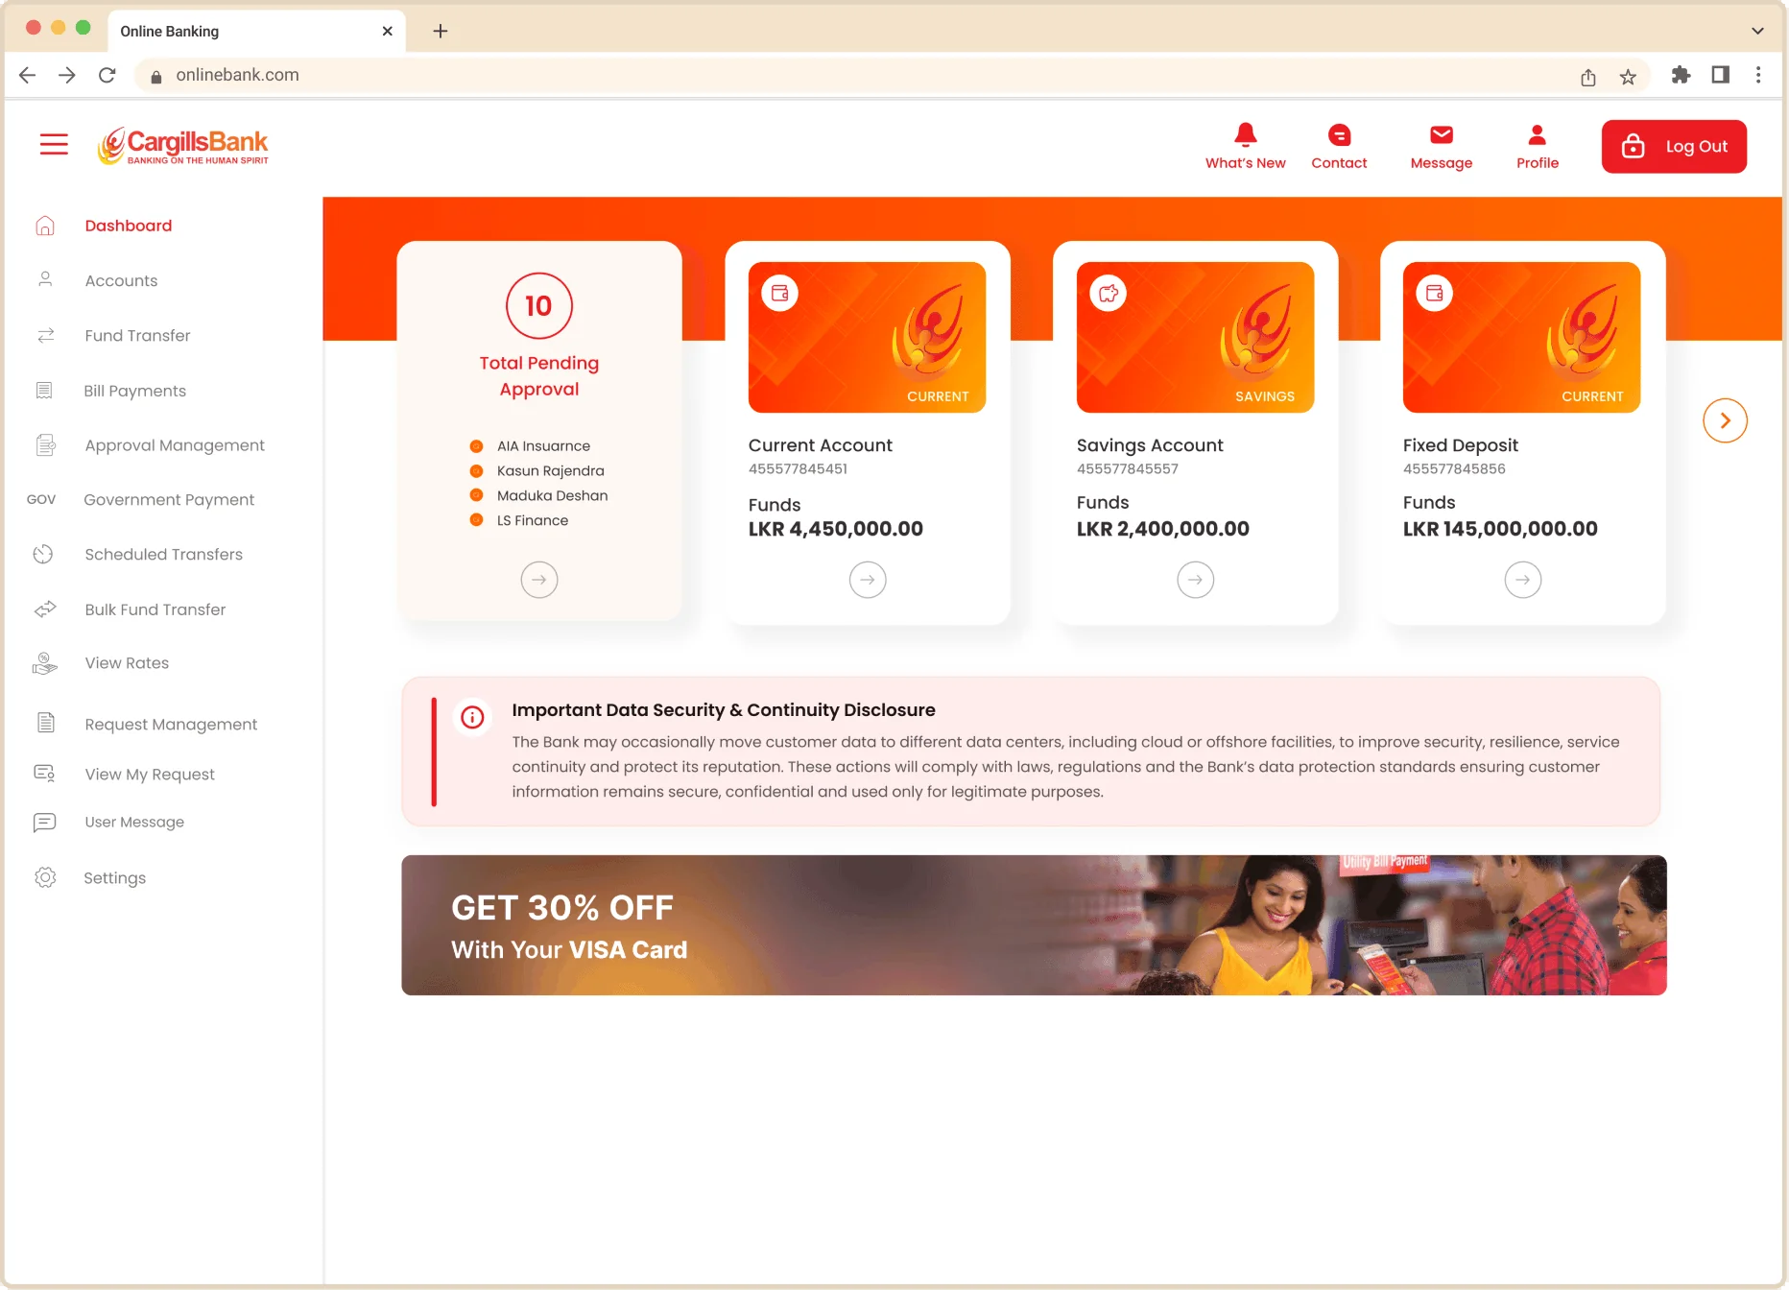The height and width of the screenshot is (1290, 1789).
Task: Click the Fixed Deposit card image
Action: [1521, 337]
